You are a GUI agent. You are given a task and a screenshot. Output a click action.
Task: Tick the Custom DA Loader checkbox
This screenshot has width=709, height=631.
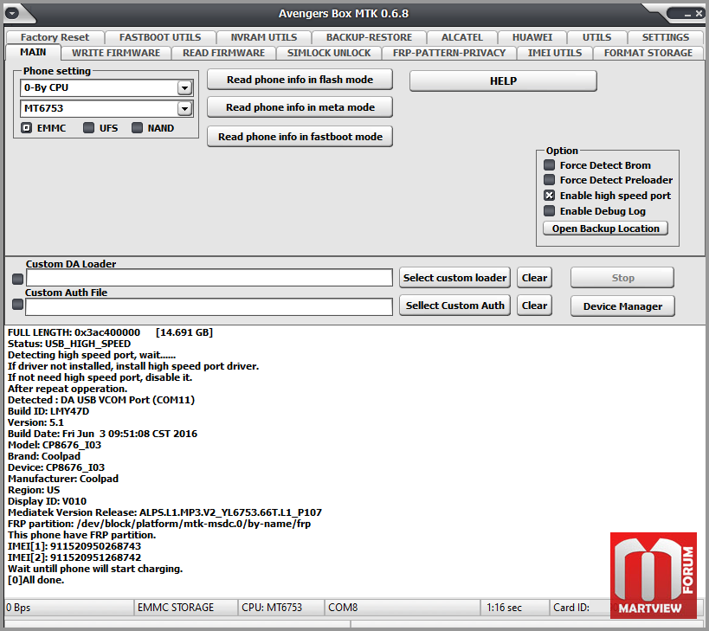tap(17, 279)
